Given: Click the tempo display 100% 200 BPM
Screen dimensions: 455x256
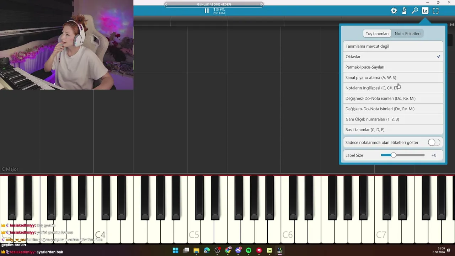Looking at the screenshot, I should (x=219, y=11).
